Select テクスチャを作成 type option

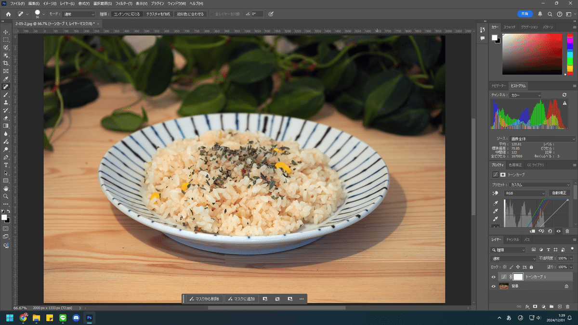click(x=158, y=14)
